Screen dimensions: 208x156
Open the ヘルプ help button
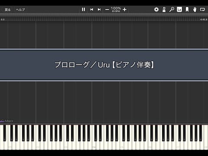[20, 10]
